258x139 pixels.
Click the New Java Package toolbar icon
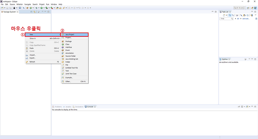point(27,8)
